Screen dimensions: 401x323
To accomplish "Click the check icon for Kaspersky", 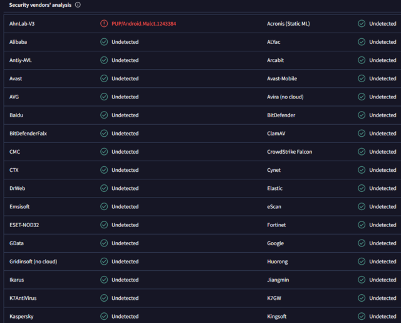I will [x=104, y=316].
